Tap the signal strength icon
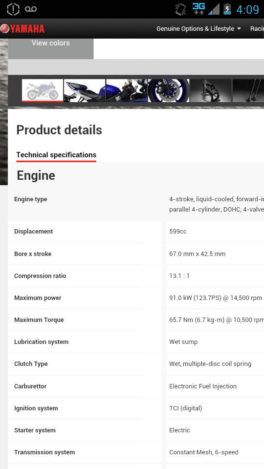Screen dimensions: 264x469 point(214,9)
